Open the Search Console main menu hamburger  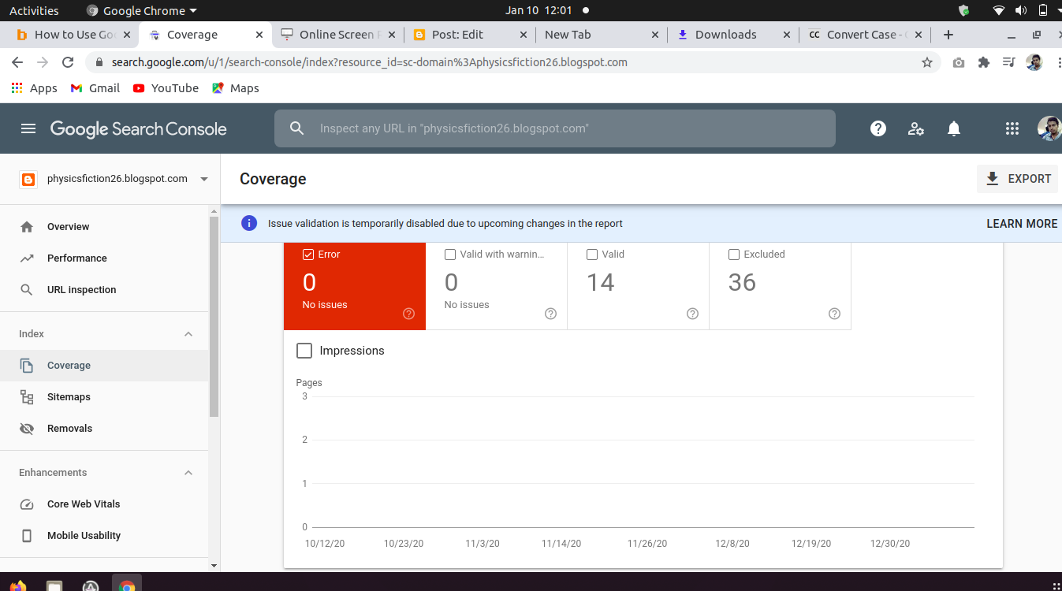(x=28, y=128)
